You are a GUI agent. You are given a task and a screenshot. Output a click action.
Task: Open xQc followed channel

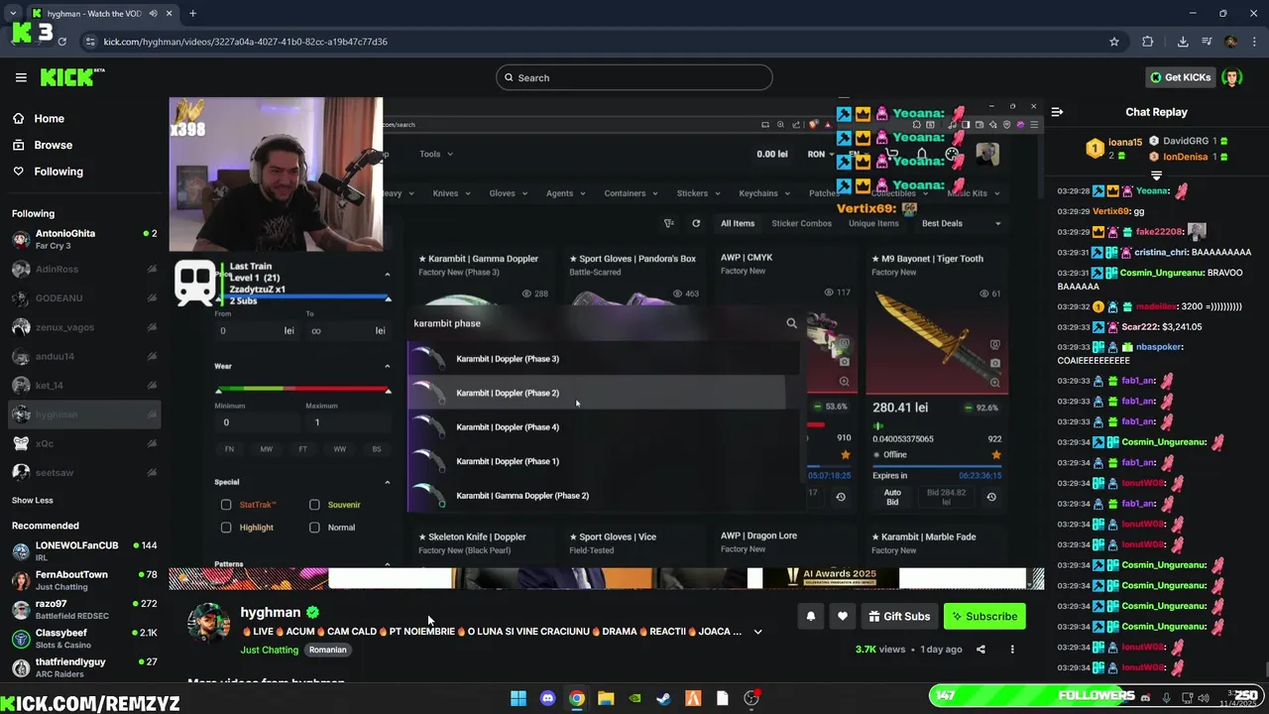point(83,443)
